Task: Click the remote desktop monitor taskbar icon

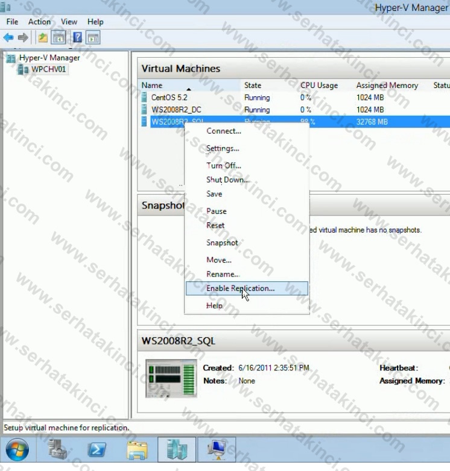Action: [217, 450]
